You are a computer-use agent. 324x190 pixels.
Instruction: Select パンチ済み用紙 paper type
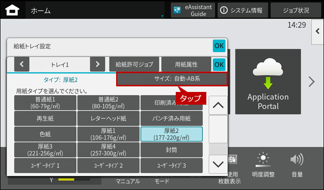point(172,118)
